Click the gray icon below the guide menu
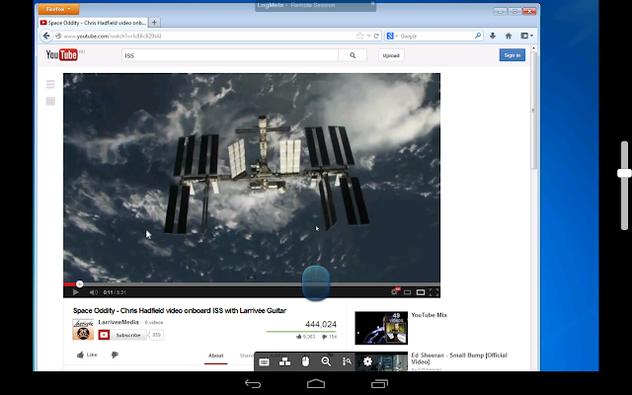This screenshot has width=632, height=395. [x=50, y=101]
